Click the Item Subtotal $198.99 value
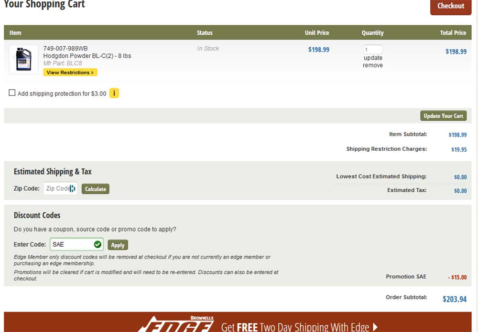This screenshot has height=332, width=478. [457, 135]
